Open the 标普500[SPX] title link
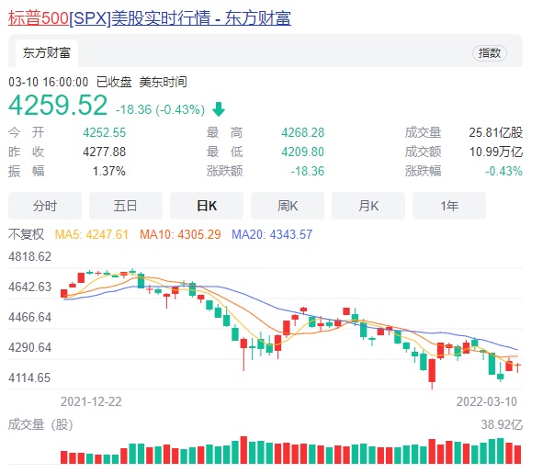This screenshot has width=554, height=473. [x=150, y=17]
